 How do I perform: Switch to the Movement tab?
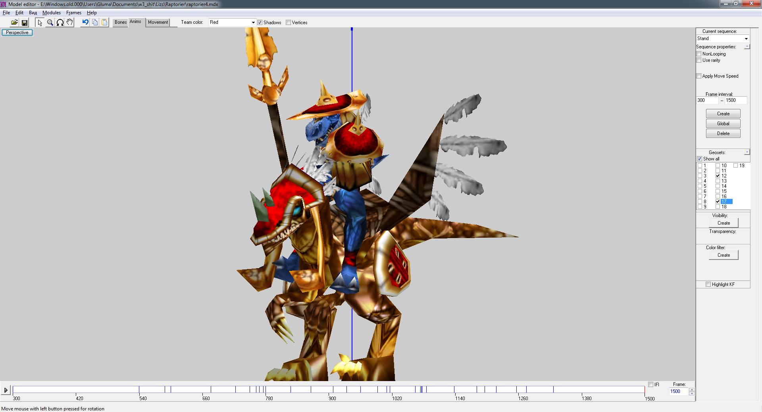click(x=158, y=22)
